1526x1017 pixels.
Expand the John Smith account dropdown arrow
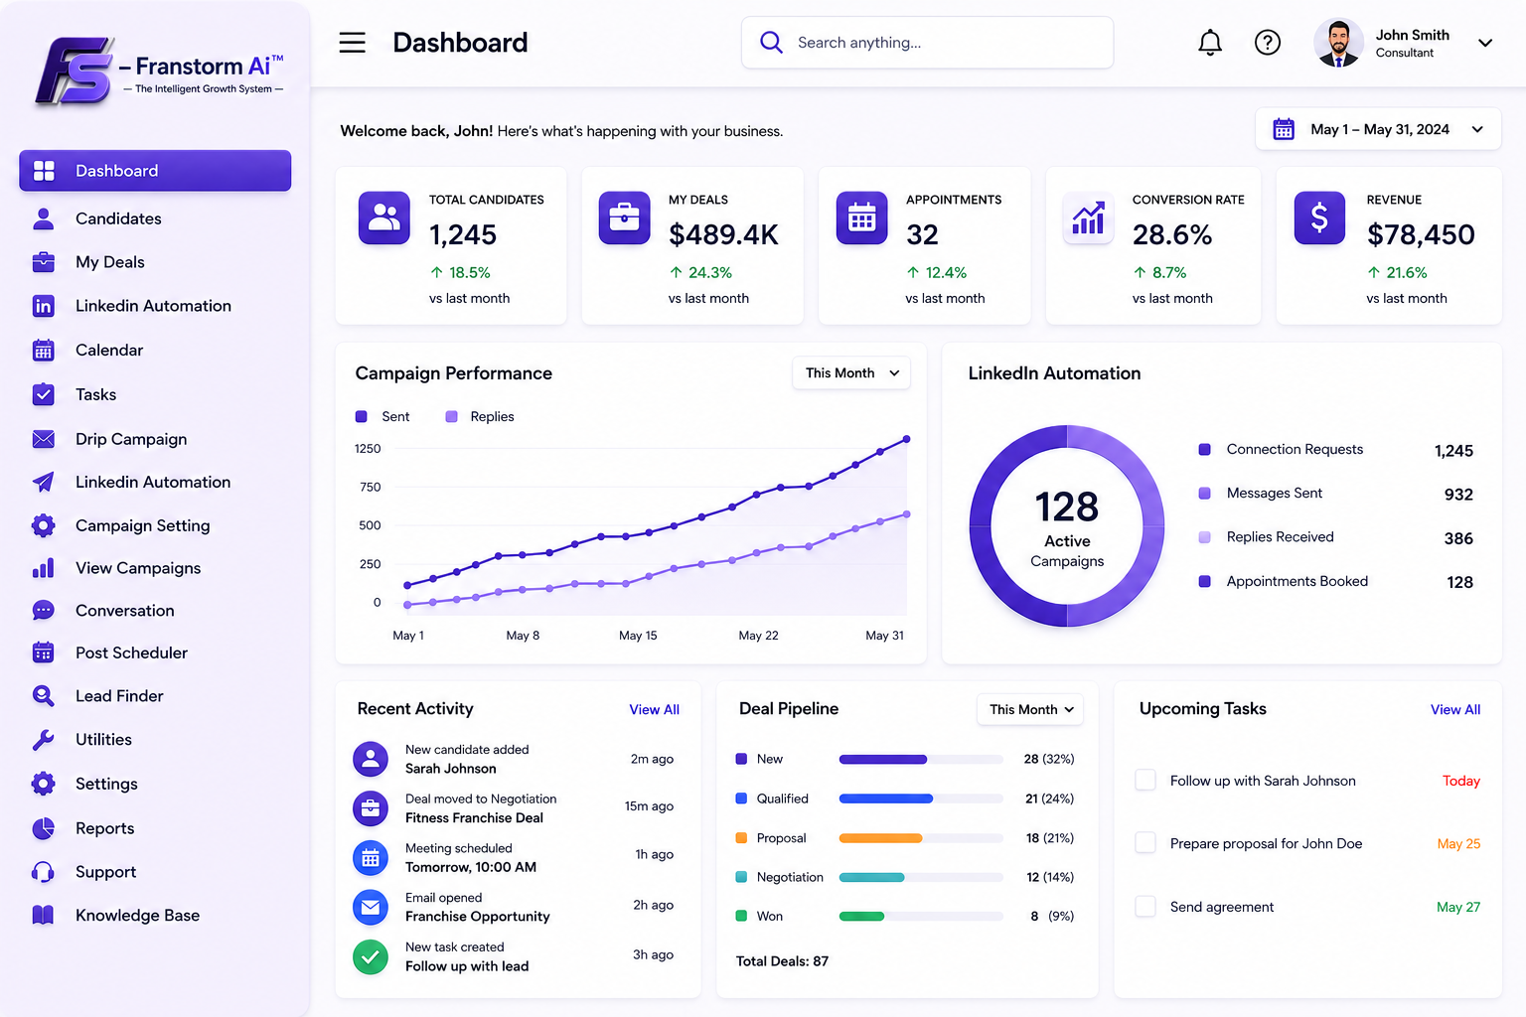(x=1485, y=43)
